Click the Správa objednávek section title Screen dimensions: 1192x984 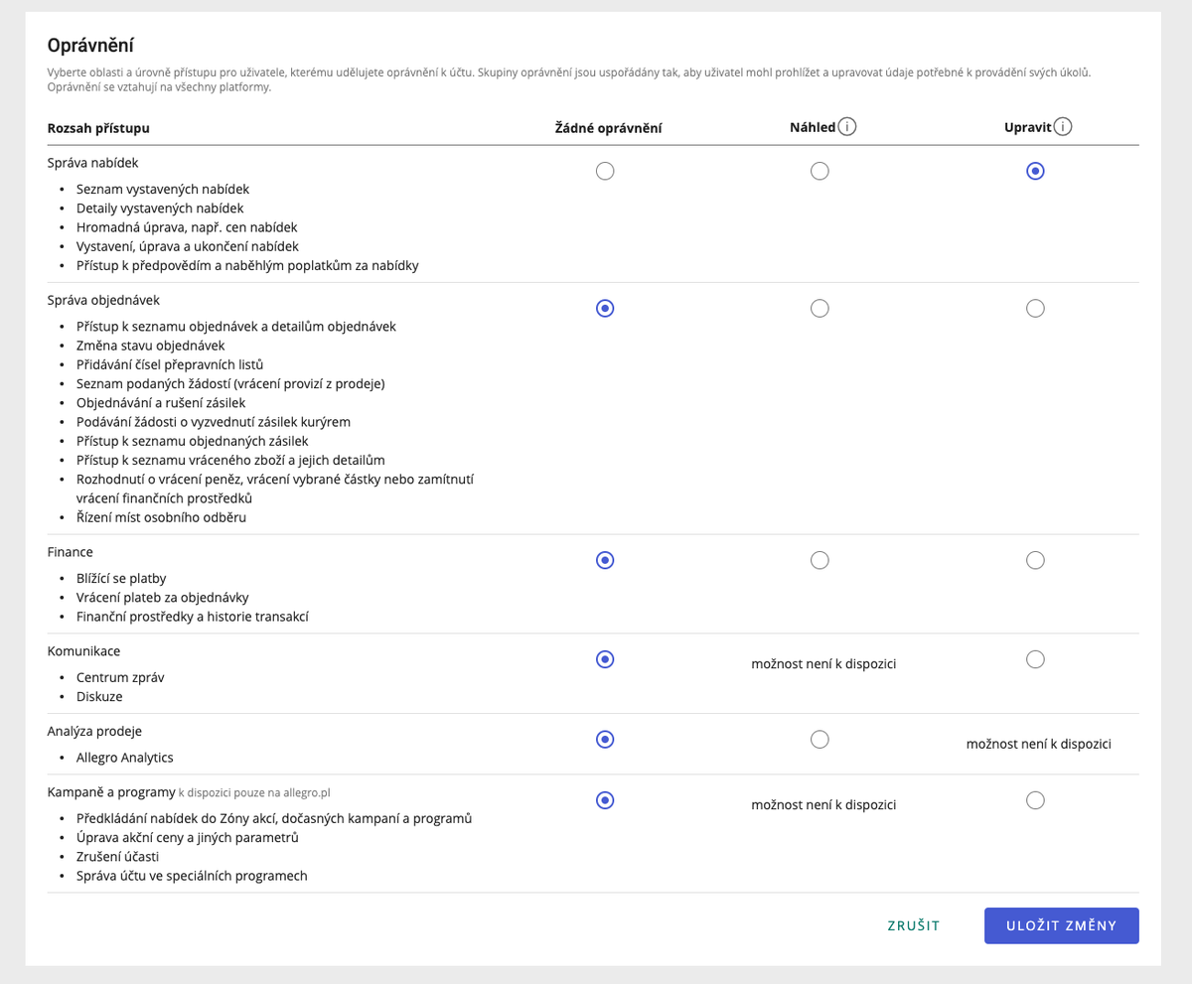click(x=103, y=299)
